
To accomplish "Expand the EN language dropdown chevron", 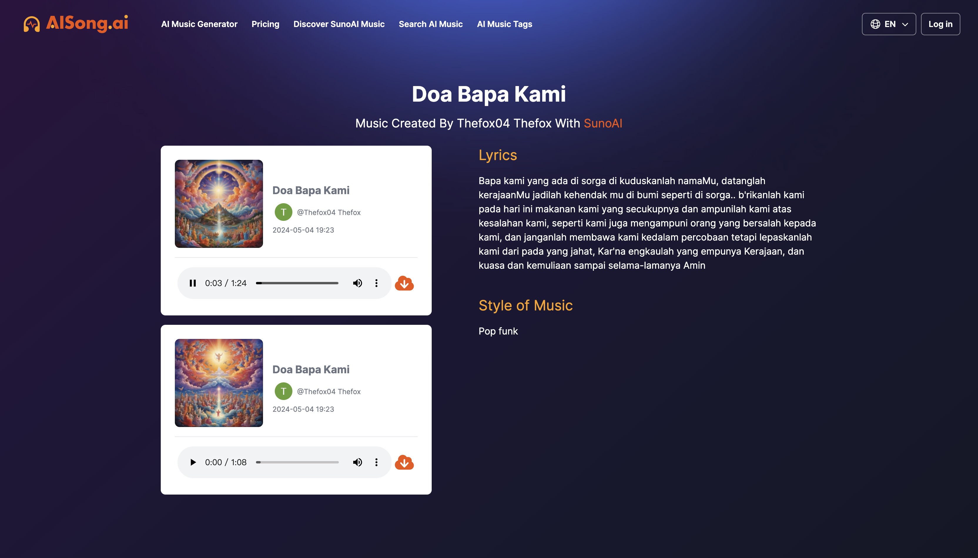I will point(905,25).
